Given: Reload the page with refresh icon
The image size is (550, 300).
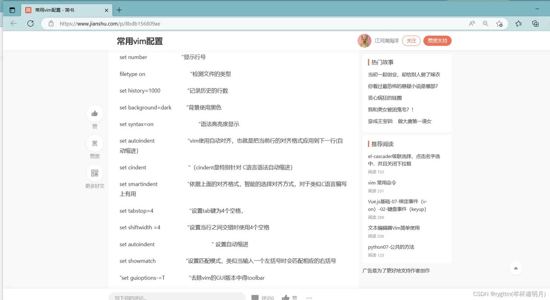Looking at the screenshot, I should 30,24.
